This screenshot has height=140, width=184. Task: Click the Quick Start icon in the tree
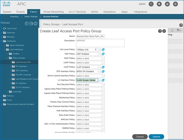[4, 28]
